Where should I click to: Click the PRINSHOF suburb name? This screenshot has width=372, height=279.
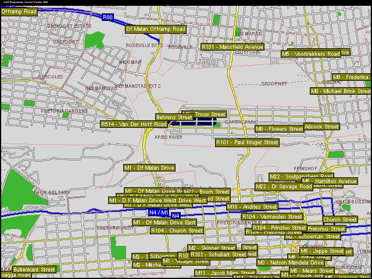pos(305,169)
